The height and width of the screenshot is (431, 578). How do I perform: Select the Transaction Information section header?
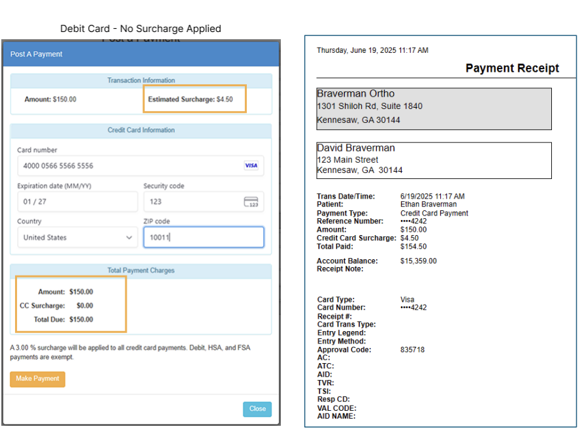141,80
